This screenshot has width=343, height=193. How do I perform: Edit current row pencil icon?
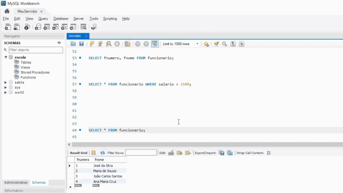coord(171,153)
